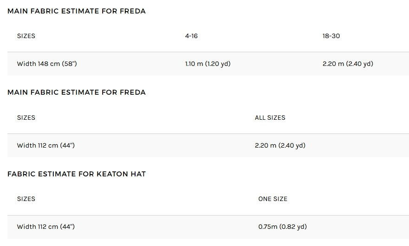Viewport: 409px width, 246px height.
Task: Click the Width 112 cm row in Freda table
Action: click(x=208, y=145)
